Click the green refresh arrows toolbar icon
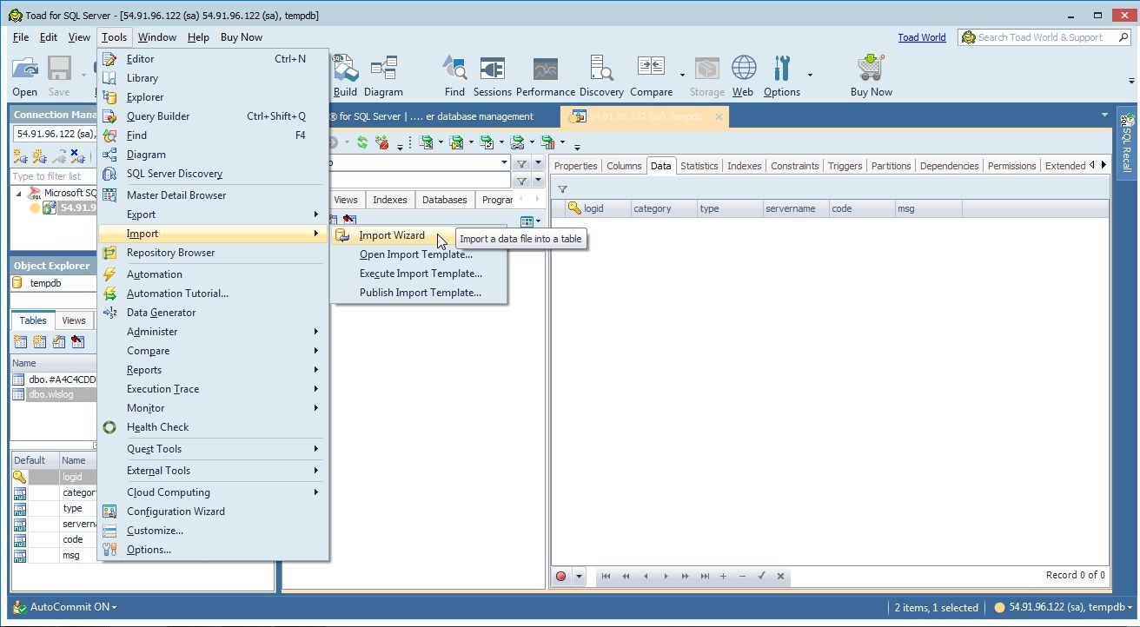1140x627 pixels. pyautogui.click(x=362, y=142)
